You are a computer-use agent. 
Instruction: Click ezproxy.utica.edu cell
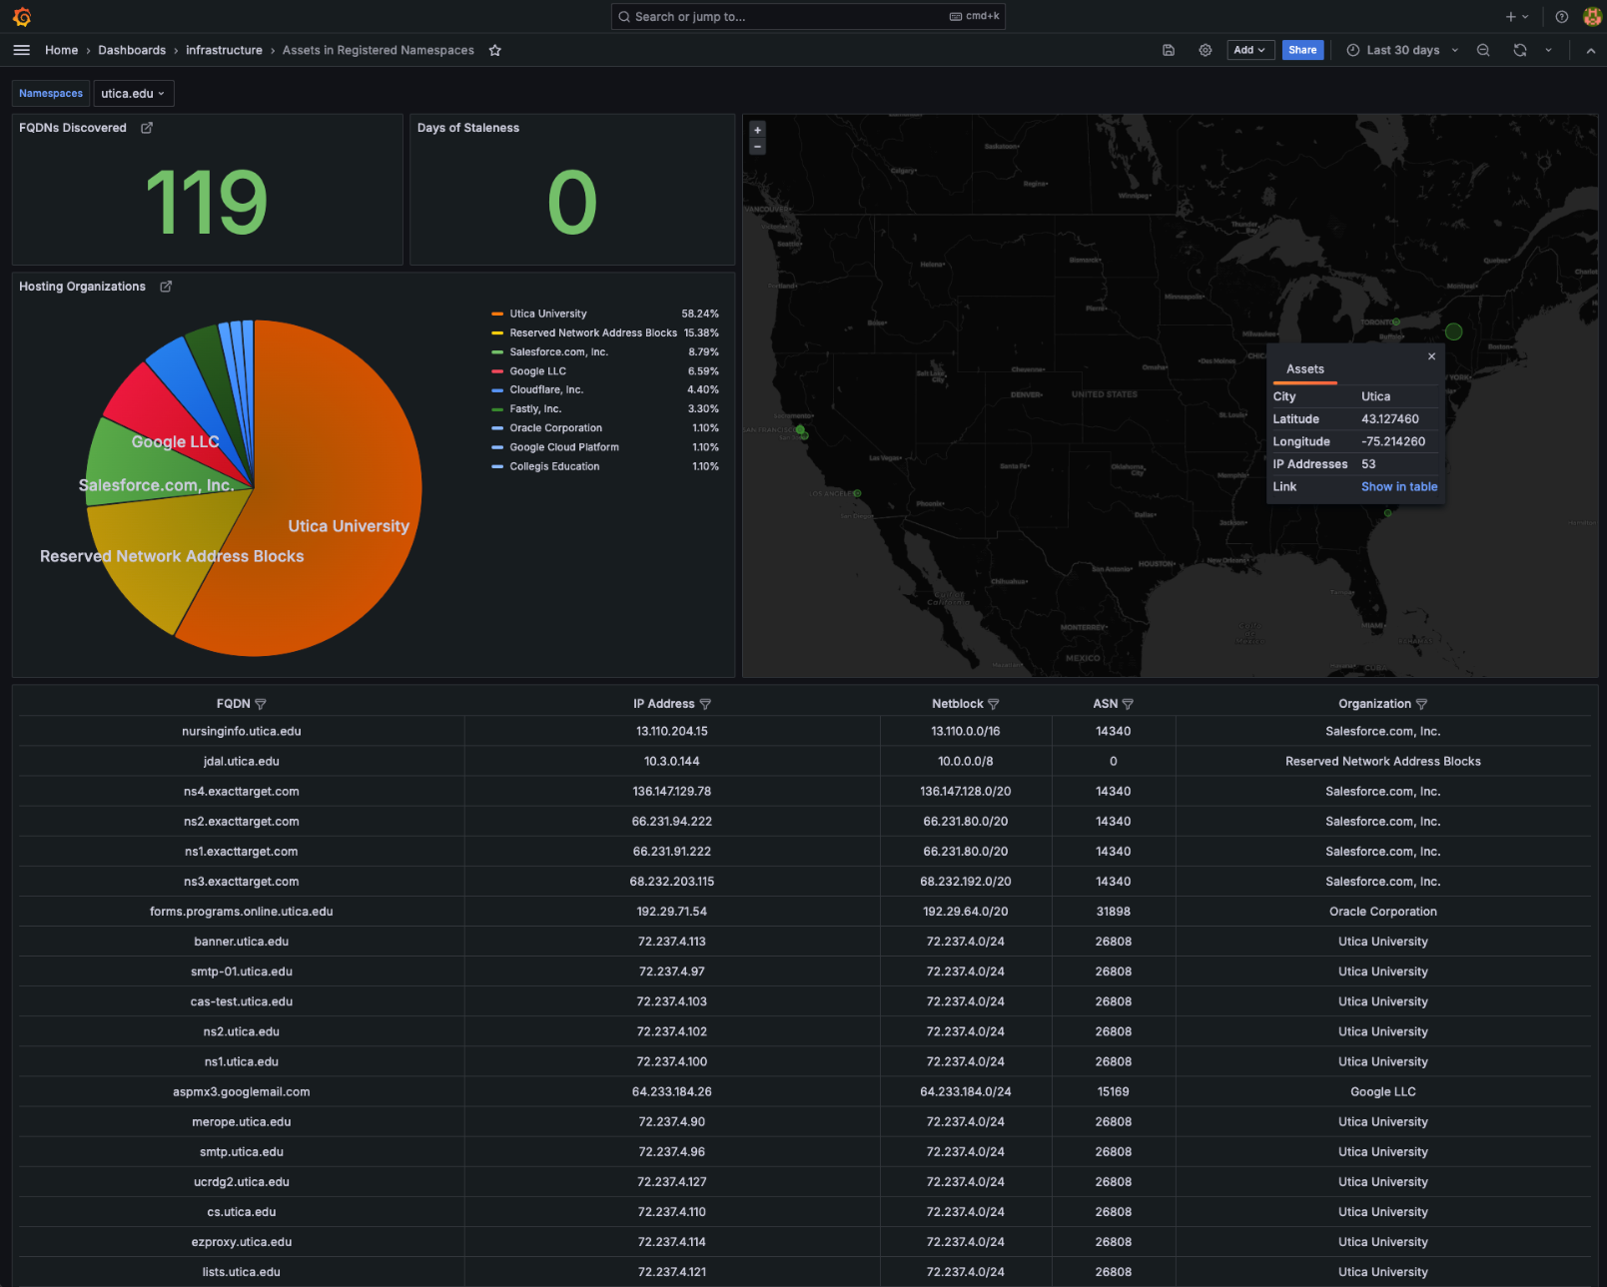tap(242, 1242)
